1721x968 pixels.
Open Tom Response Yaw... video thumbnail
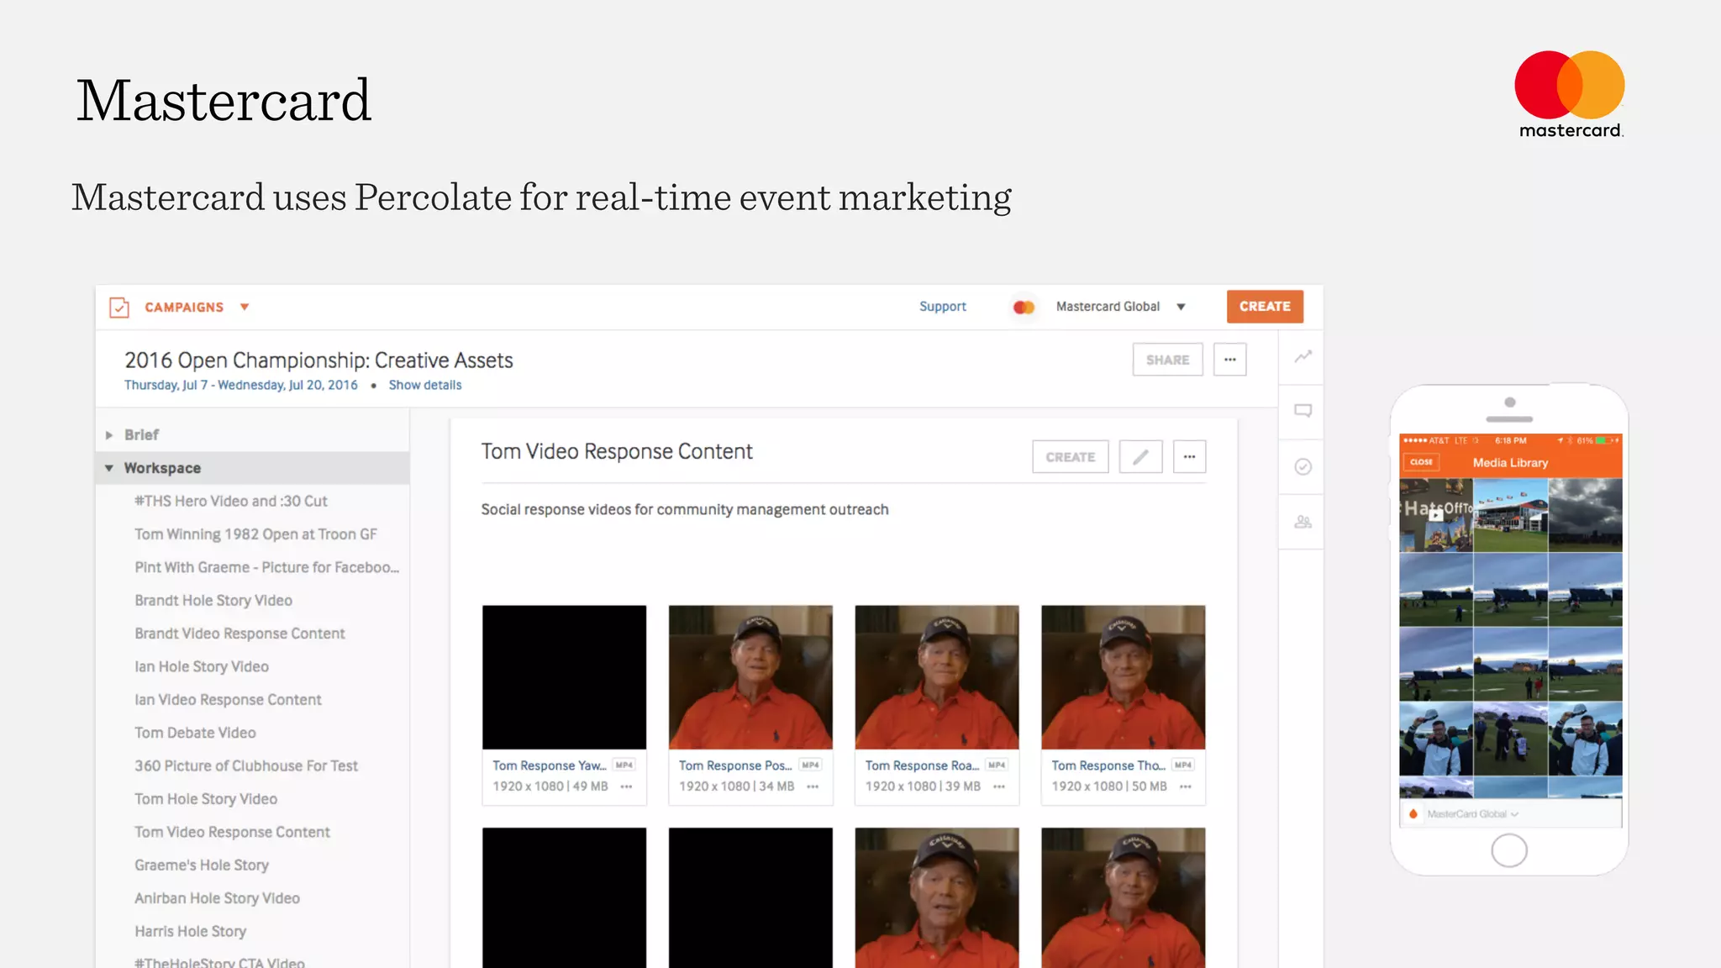tap(564, 677)
